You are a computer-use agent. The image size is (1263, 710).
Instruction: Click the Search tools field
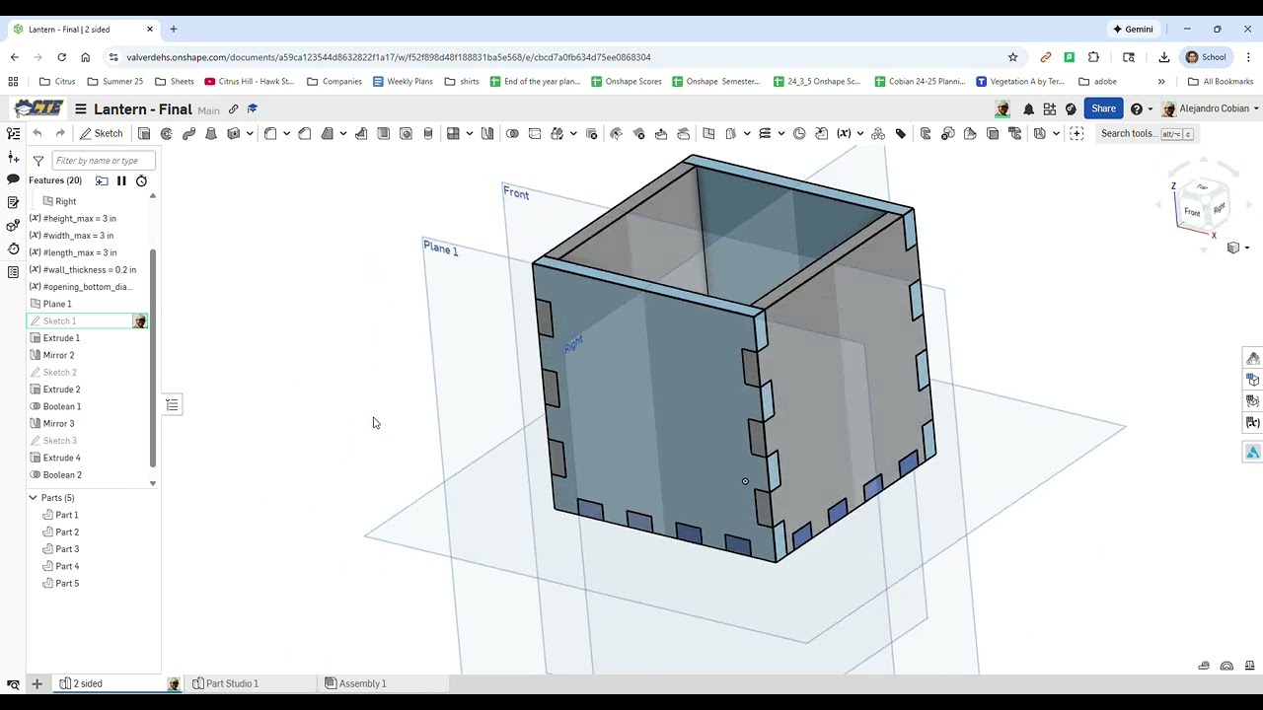(1147, 133)
